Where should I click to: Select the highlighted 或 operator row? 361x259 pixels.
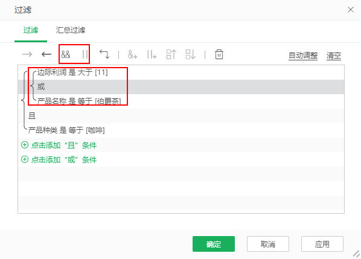181,87
